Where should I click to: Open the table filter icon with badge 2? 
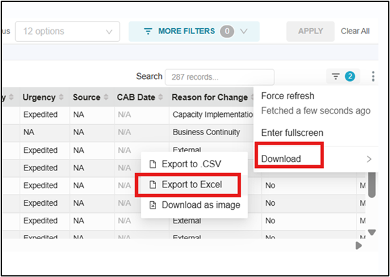coord(343,76)
